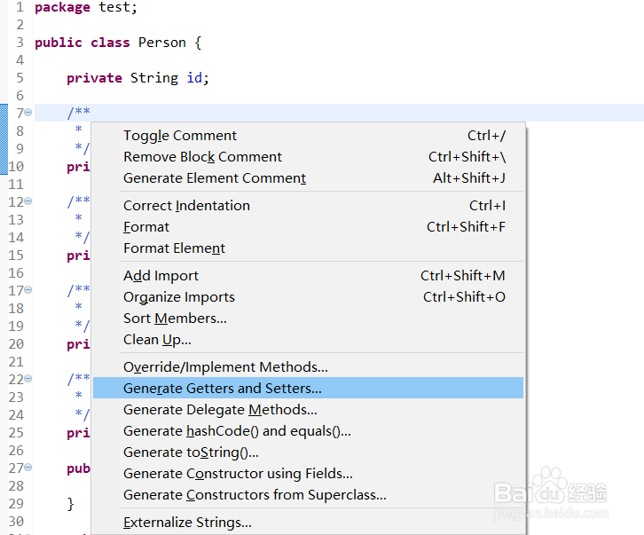
Task: Select Correct Indentation menu item
Action: click(x=308, y=206)
